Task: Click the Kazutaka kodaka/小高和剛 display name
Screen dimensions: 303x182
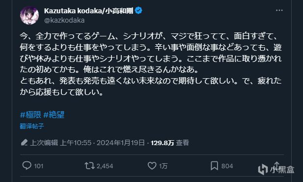Action: (x=89, y=11)
